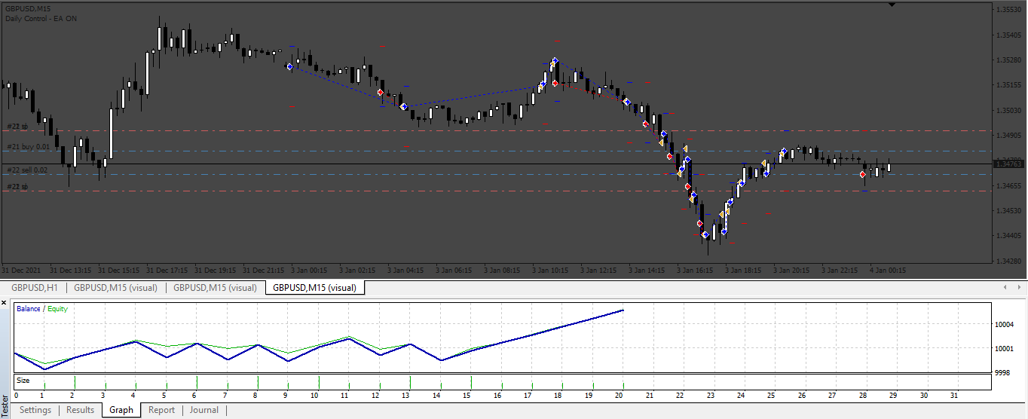Click the Balance label in the graph legend
This screenshot has height=419, width=1028.
click(x=29, y=309)
